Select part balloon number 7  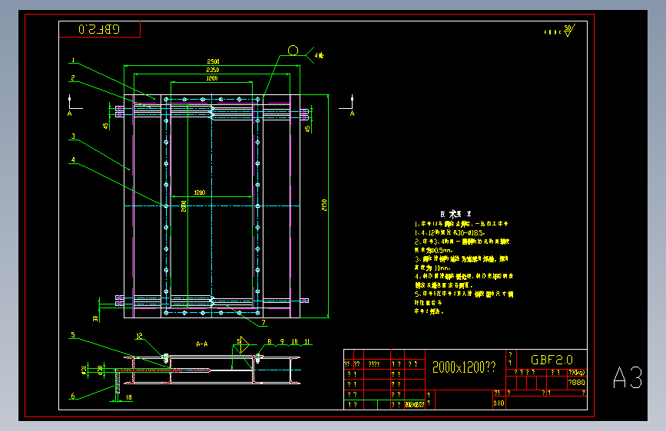click(x=263, y=322)
